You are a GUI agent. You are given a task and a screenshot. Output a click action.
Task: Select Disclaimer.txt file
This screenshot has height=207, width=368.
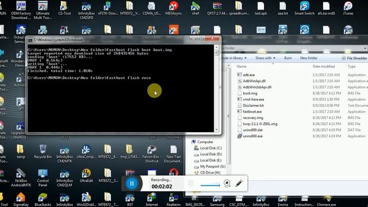point(253,105)
